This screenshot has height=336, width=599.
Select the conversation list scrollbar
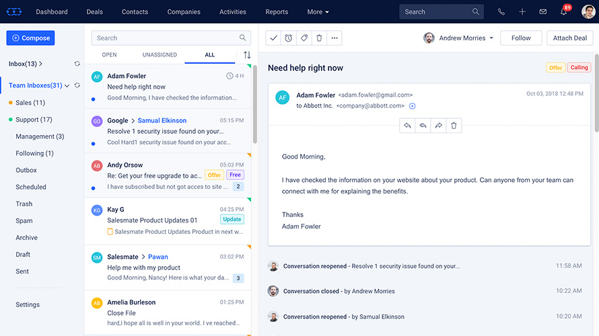[255, 104]
